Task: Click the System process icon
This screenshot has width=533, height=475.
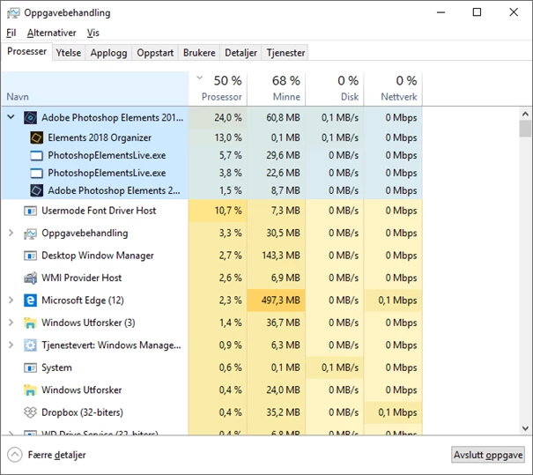Action: tap(30, 367)
